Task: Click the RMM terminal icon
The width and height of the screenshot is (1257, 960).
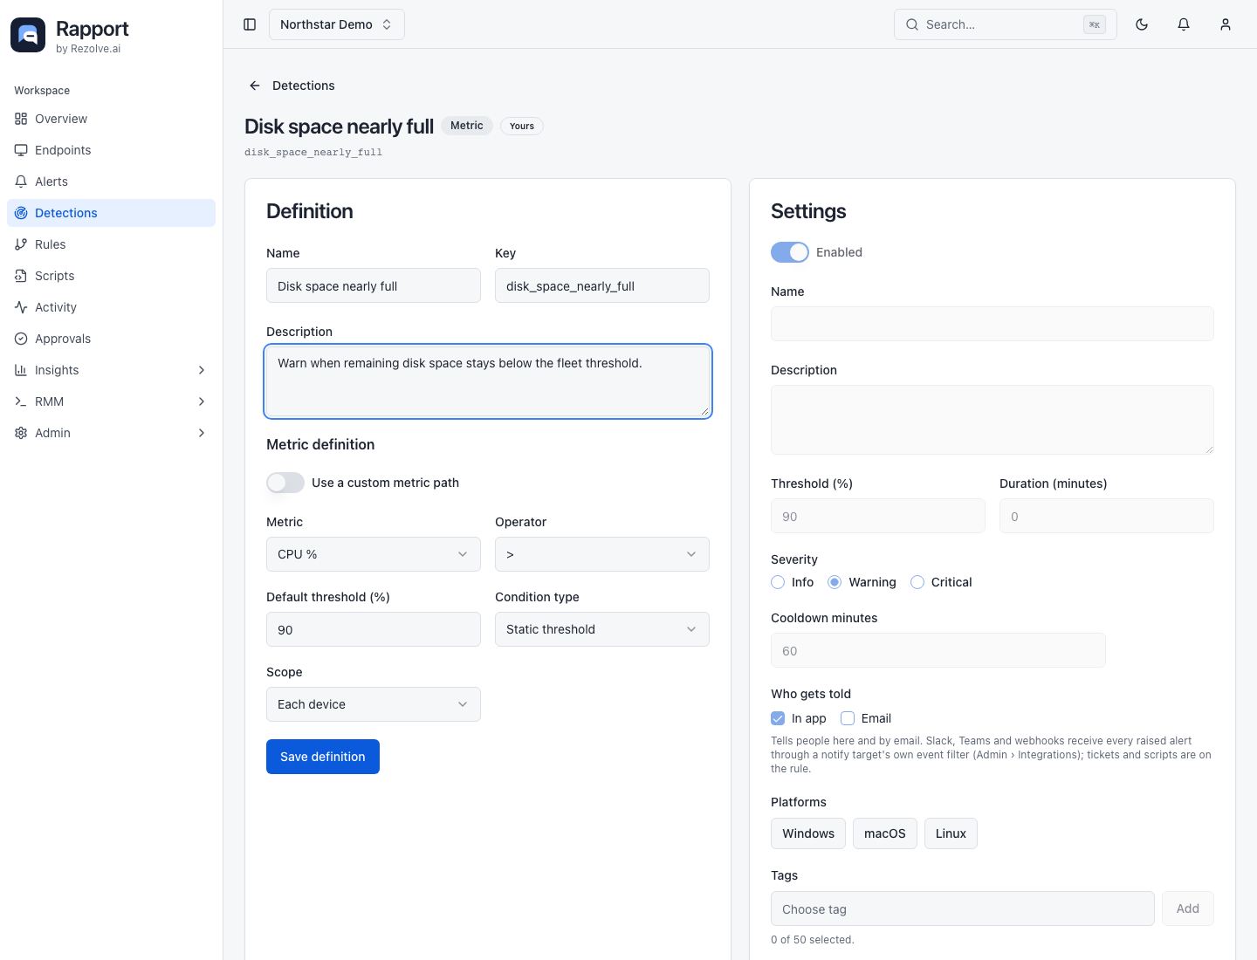Action: [x=21, y=401]
